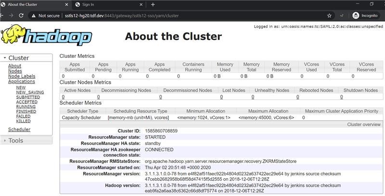Click the Hadoop elephant logo
The width and height of the screenshot is (385, 196).
click(47, 35)
